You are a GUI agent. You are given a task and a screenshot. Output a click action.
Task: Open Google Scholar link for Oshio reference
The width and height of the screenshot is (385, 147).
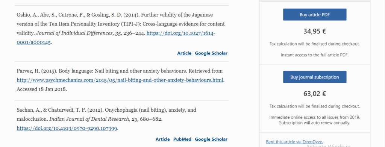(x=211, y=53)
